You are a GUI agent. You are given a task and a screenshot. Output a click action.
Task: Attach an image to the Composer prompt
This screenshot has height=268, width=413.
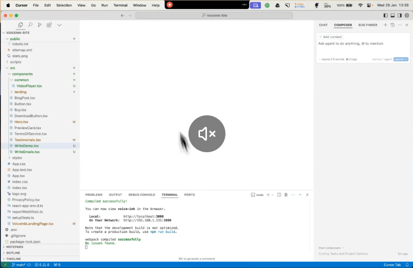click(x=351, y=59)
